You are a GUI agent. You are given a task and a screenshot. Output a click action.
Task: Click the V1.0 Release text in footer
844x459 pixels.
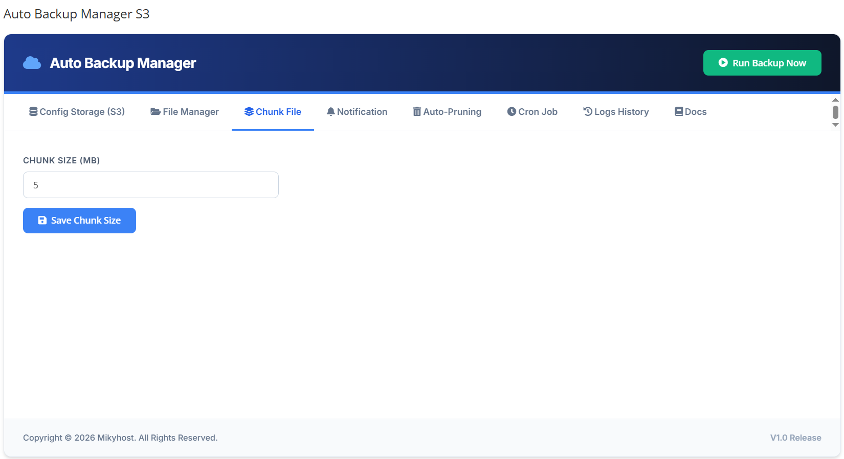point(795,438)
